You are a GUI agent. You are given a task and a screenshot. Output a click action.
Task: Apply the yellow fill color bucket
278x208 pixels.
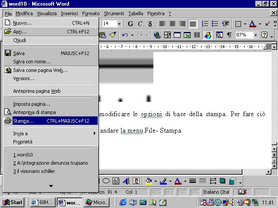pos(149,181)
